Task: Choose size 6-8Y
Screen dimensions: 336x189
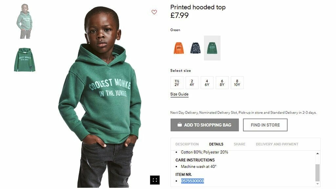Action: (222, 83)
